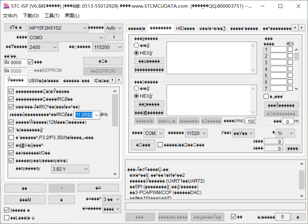Click the down arrow of the hardware options scrollbar
Image resolution: width=308 pixels, height=224 pixels.
coord(115,174)
